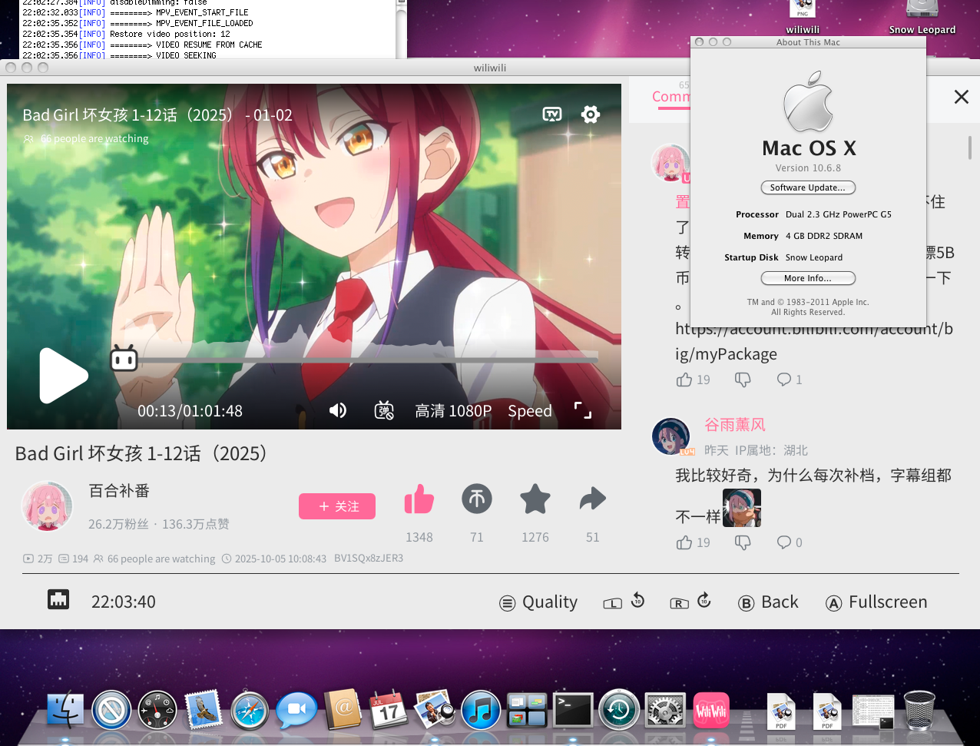Image resolution: width=980 pixels, height=746 pixels.
Task: Close the comments panel with the X
Action: 961,97
